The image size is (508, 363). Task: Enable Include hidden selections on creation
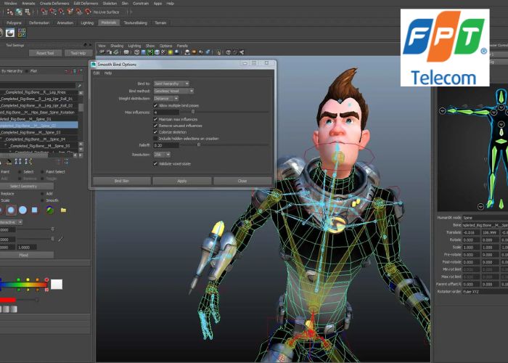(x=155, y=138)
